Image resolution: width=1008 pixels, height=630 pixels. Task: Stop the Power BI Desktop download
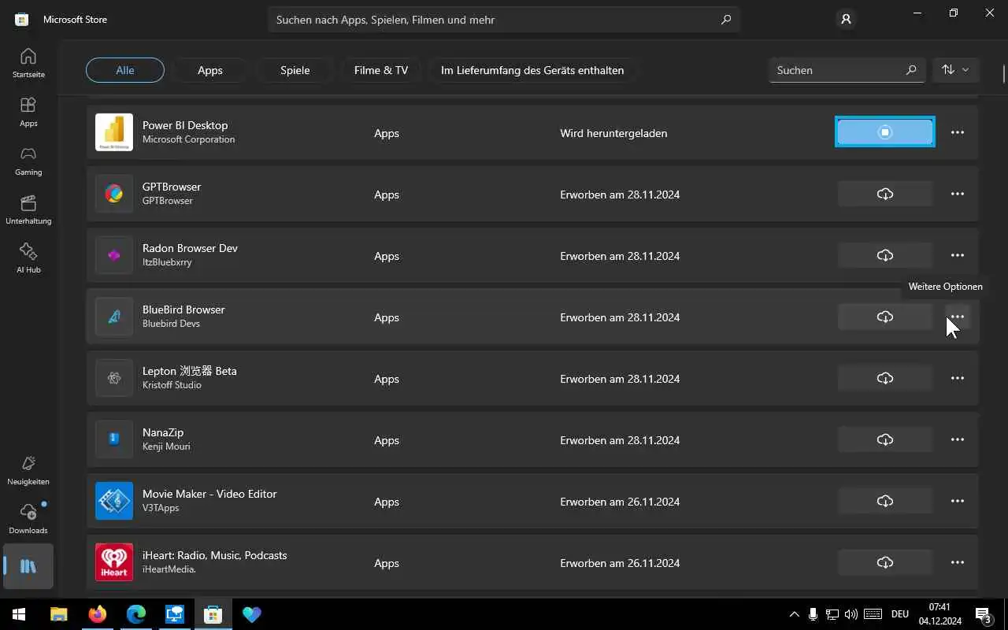coord(885,132)
